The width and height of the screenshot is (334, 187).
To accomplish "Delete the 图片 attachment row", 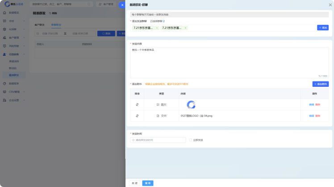I will [x=317, y=105].
